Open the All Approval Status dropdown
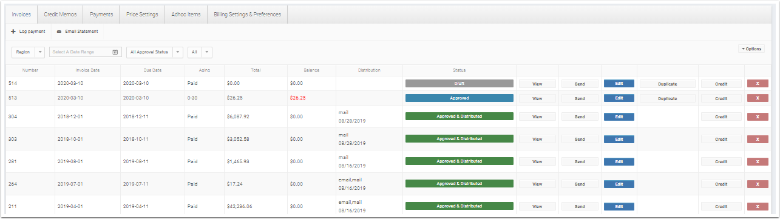 tap(155, 52)
